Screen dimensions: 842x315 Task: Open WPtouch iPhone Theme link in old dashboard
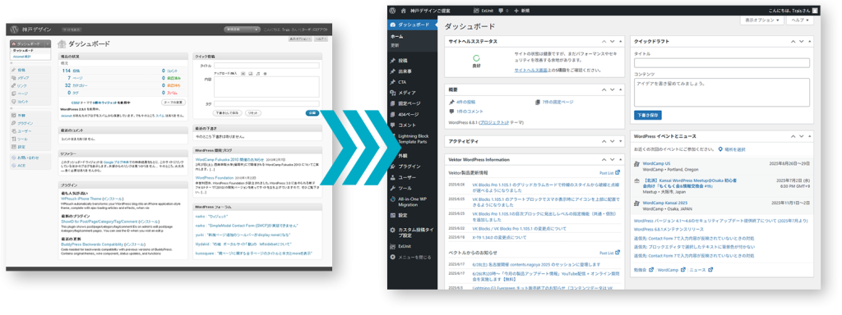point(81,198)
